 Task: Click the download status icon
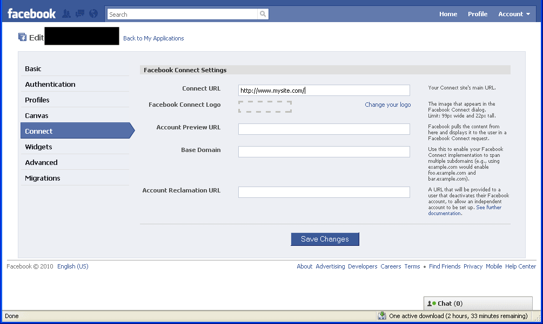coord(382,316)
